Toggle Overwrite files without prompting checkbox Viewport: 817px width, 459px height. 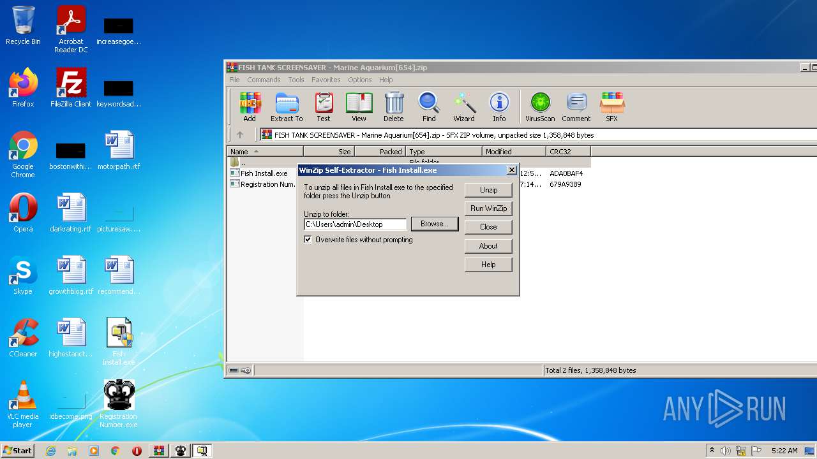[308, 240]
